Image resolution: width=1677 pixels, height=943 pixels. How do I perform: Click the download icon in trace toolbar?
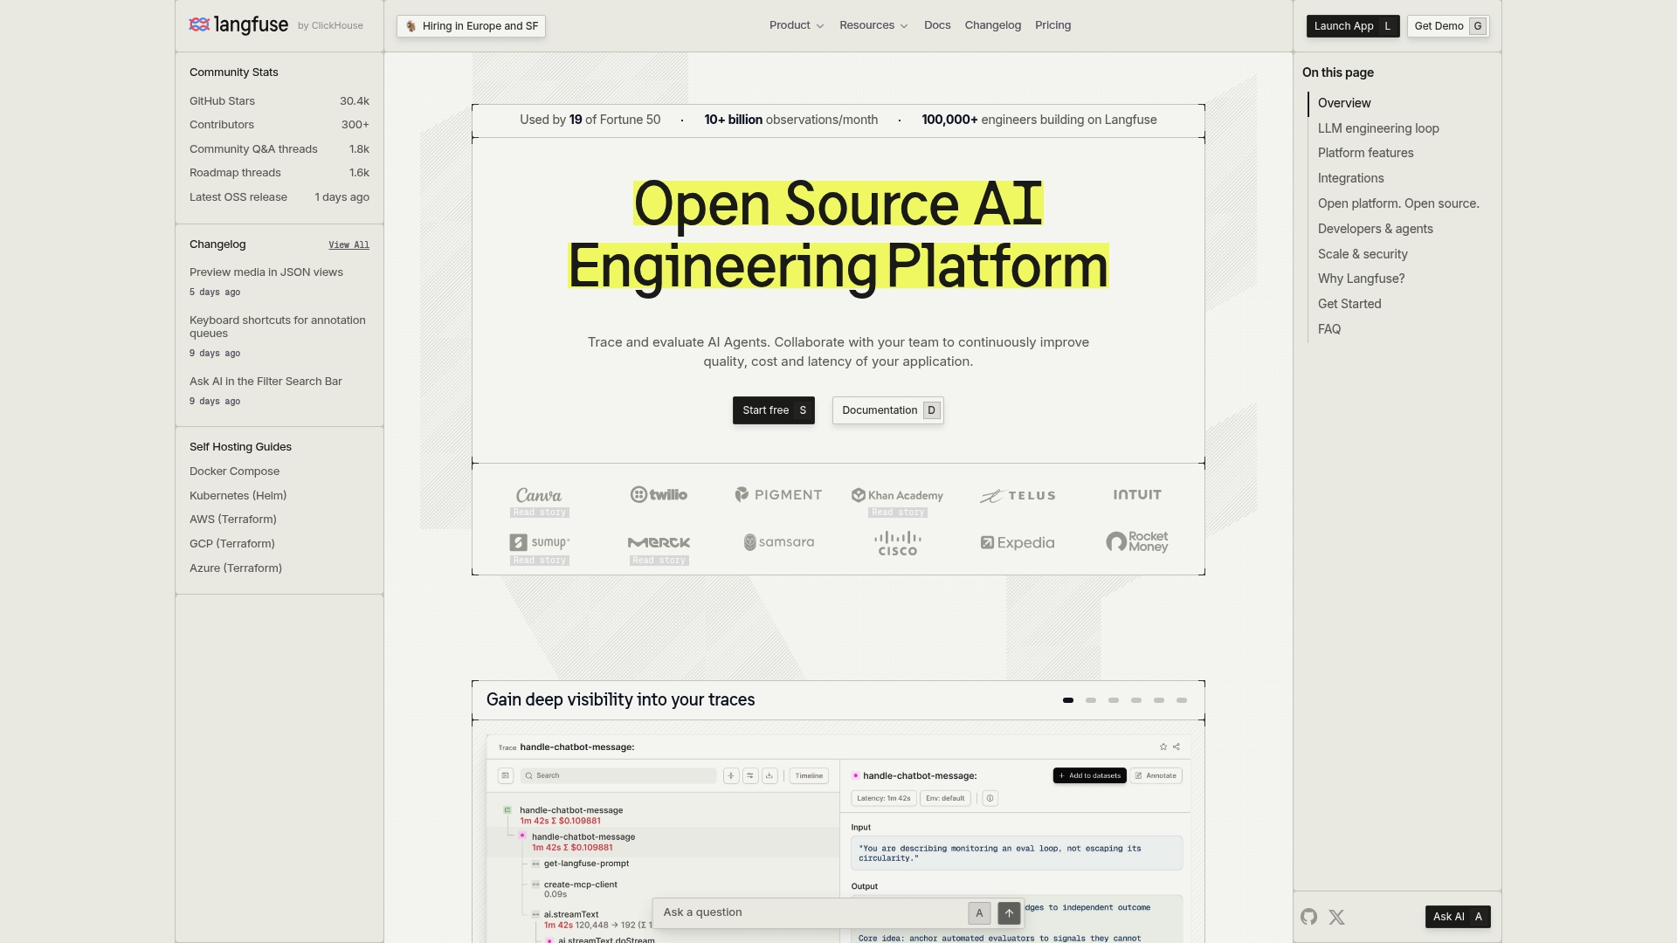[769, 775]
